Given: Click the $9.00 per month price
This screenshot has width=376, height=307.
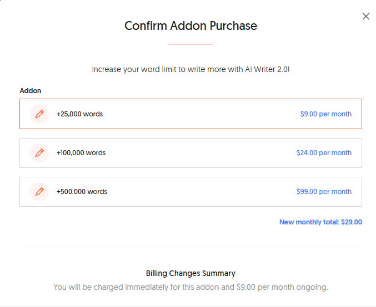Looking at the screenshot, I should pyautogui.click(x=325, y=114).
